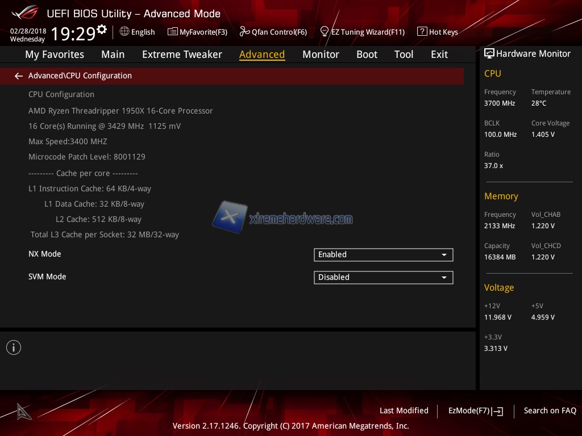Click the back arrow beside Advanced\CPU Configuration

19,76
